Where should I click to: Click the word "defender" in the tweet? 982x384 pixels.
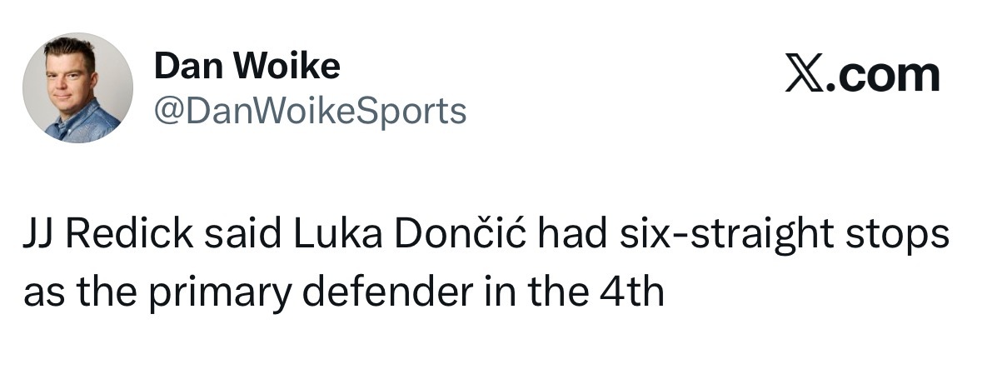point(387,289)
